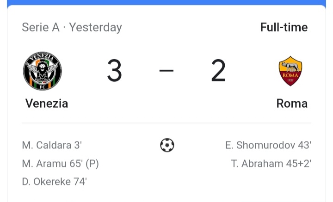Select the Serie A league label

point(41,28)
